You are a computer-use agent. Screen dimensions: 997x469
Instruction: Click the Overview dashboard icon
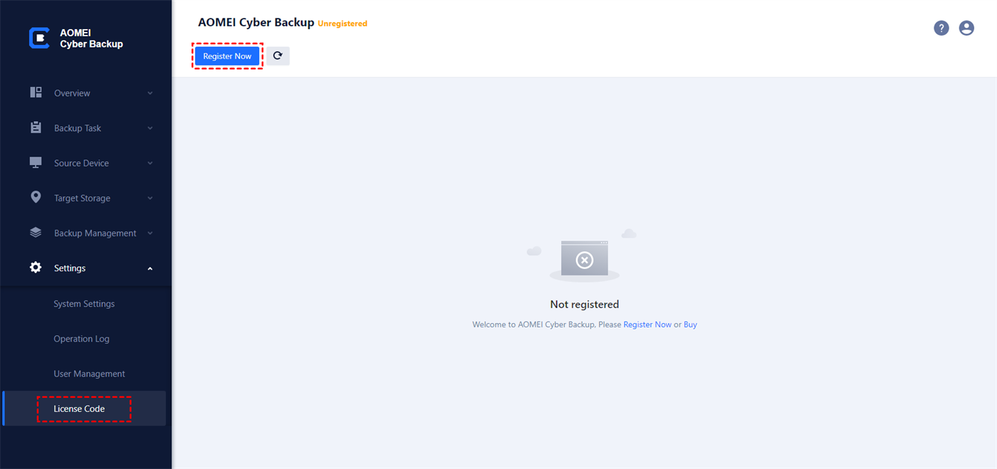(x=36, y=93)
